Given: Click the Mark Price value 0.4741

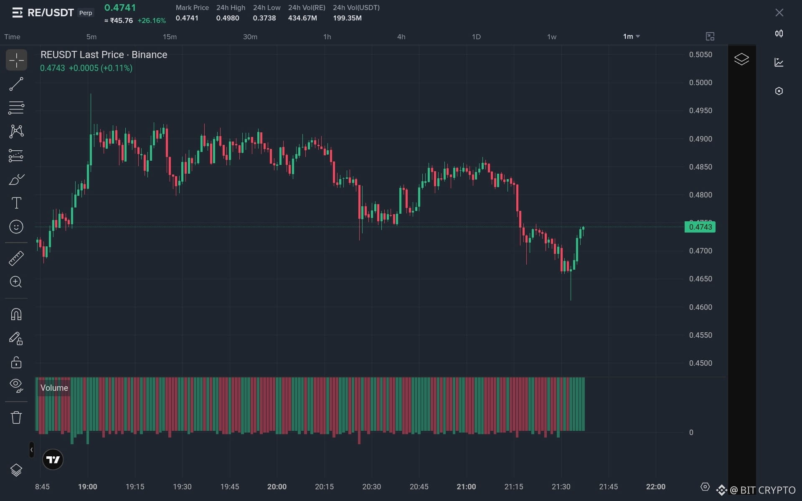Looking at the screenshot, I should click(187, 18).
